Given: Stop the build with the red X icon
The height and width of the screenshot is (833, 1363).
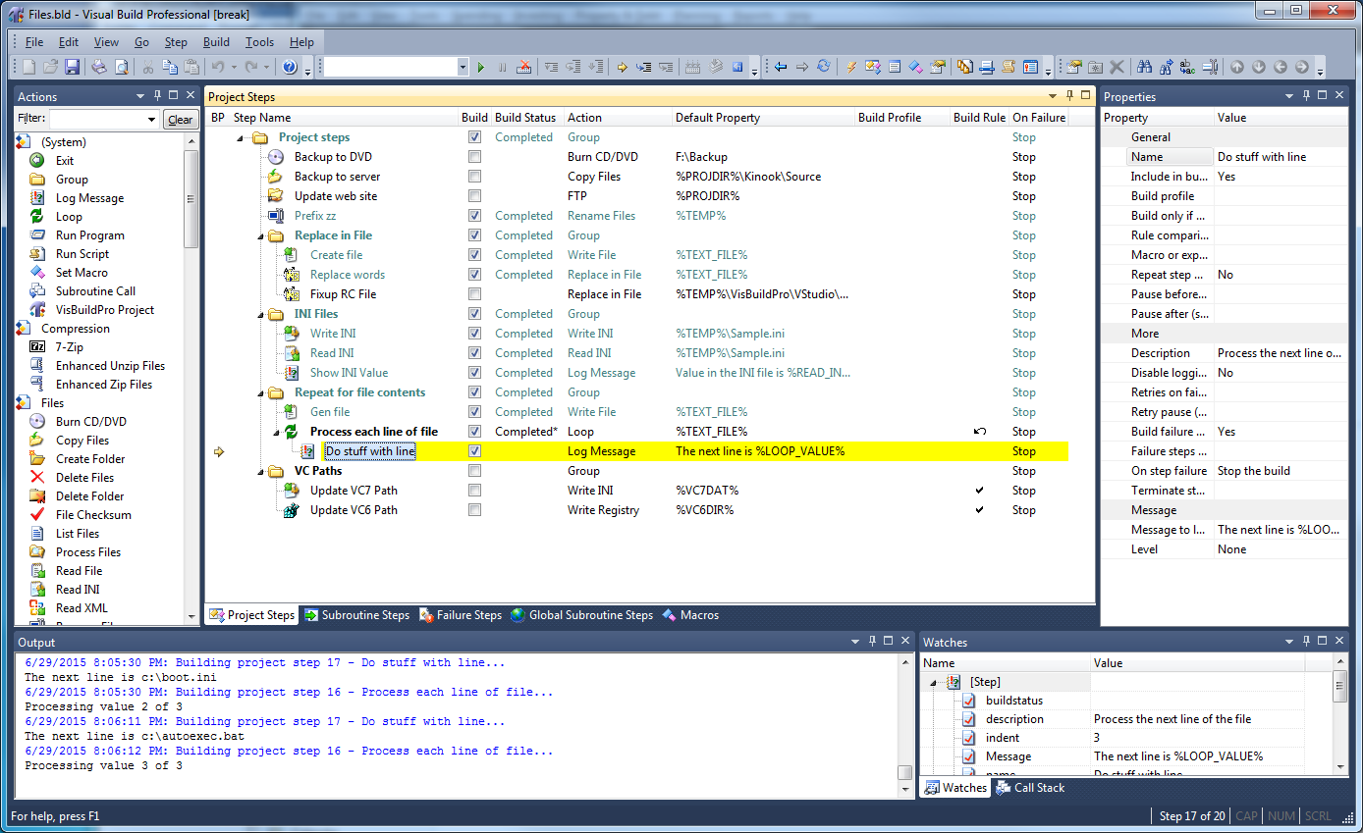Looking at the screenshot, I should [524, 67].
